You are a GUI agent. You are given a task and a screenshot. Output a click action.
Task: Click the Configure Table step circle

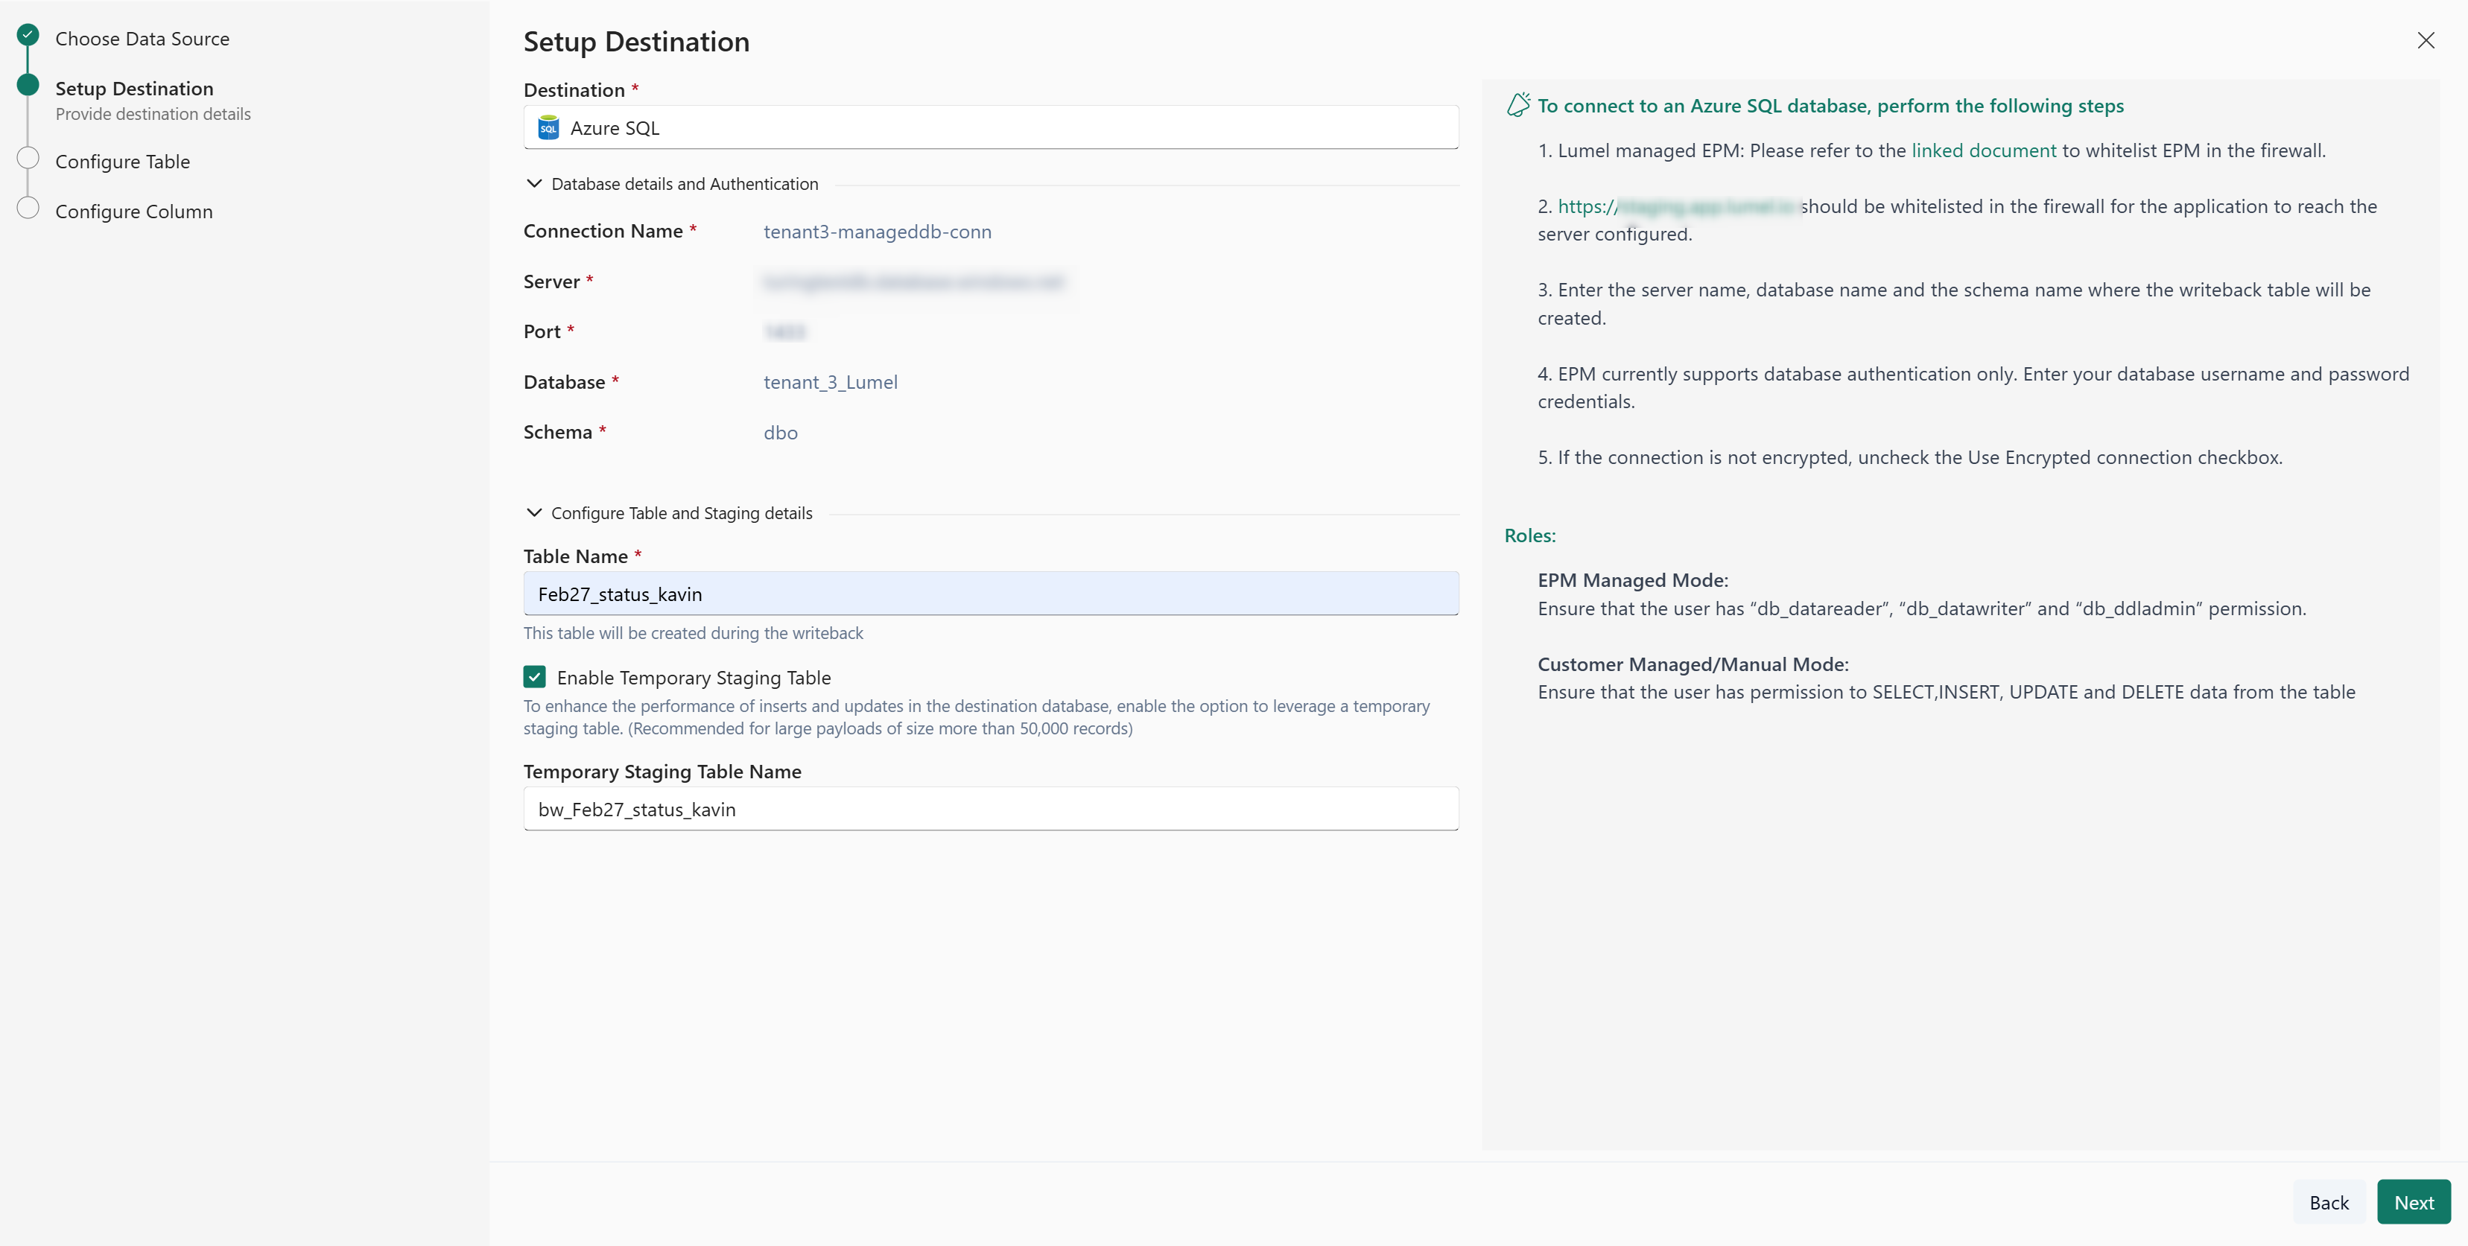(x=28, y=159)
